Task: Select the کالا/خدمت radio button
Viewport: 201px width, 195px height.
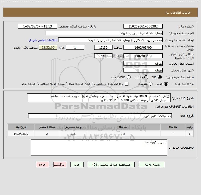Action: click(129, 77)
